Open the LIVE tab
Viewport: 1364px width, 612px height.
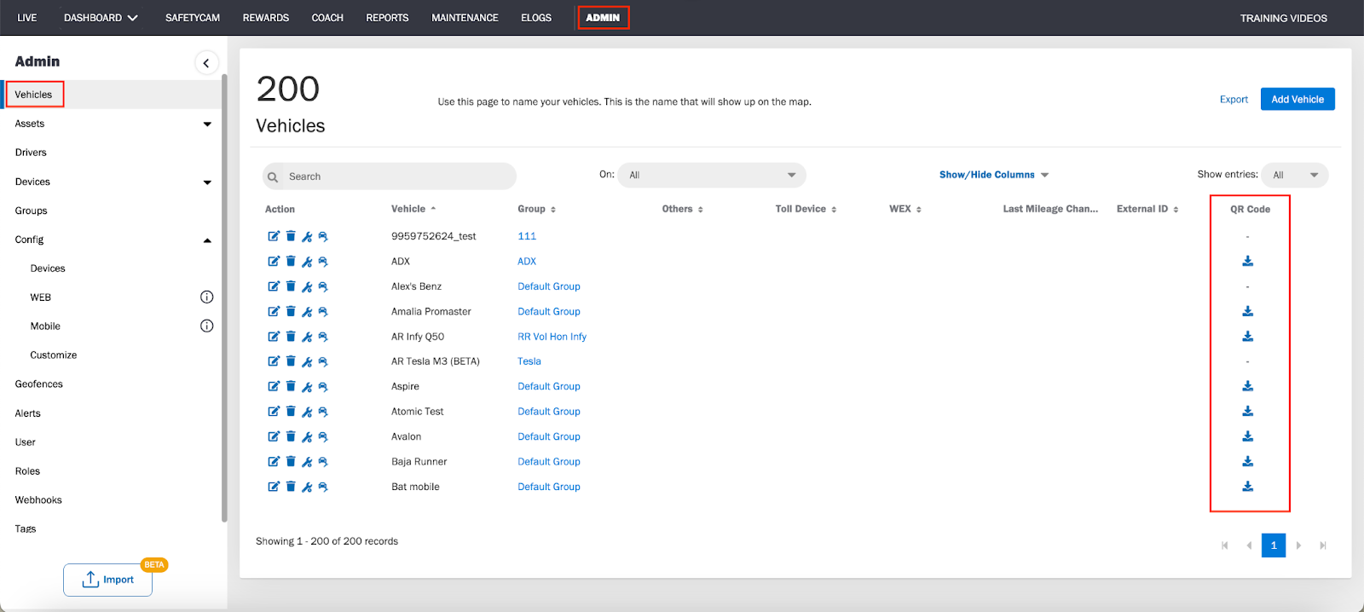tap(27, 18)
